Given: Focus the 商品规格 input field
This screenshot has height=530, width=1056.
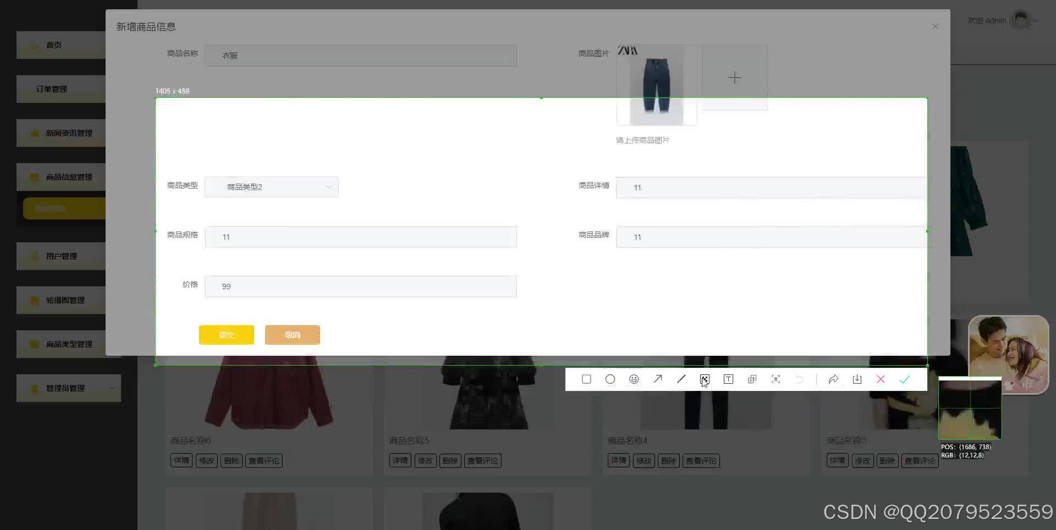Looking at the screenshot, I should 361,237.
